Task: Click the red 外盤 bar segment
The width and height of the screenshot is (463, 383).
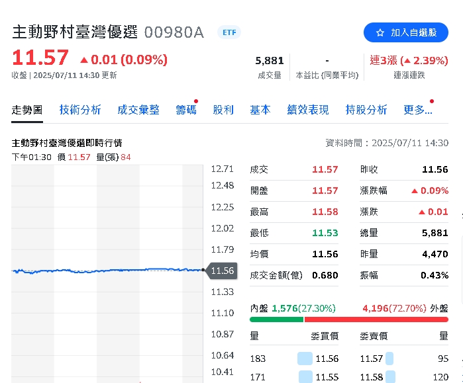Action: [376, 319]
